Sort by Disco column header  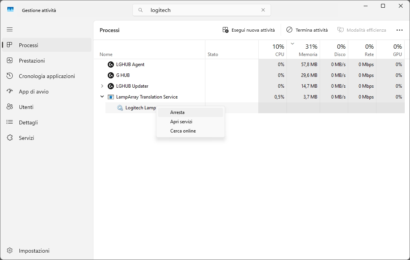(334, 49)
